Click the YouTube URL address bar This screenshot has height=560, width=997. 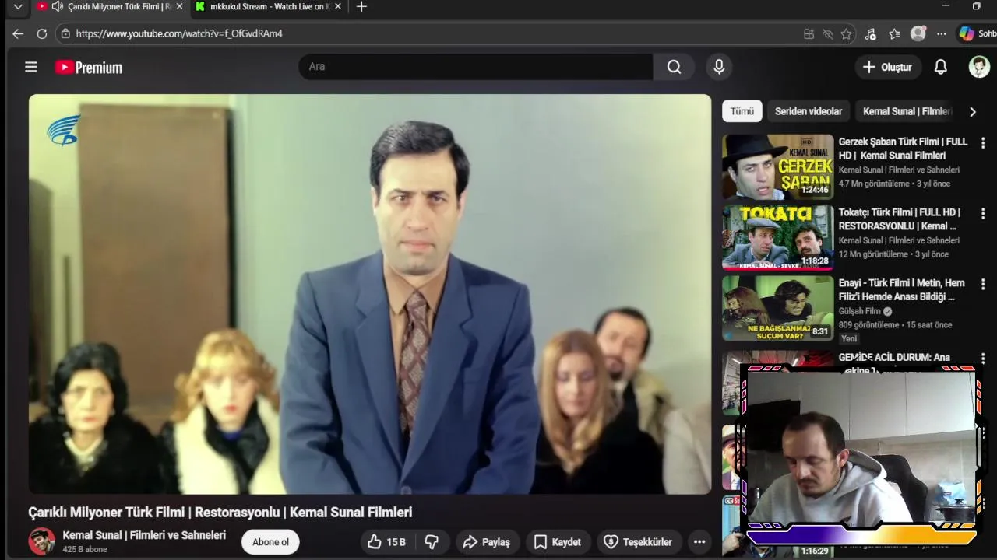(436, 33)
